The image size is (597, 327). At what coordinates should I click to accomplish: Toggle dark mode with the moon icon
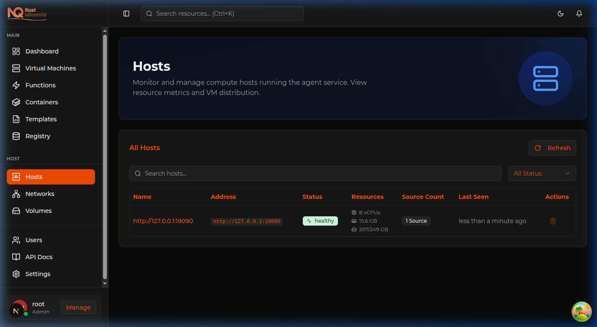(561, 14)
